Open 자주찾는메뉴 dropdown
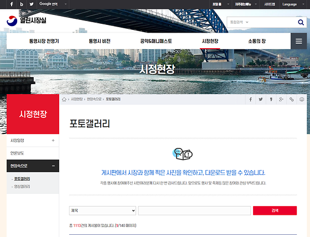 point(246,4)
